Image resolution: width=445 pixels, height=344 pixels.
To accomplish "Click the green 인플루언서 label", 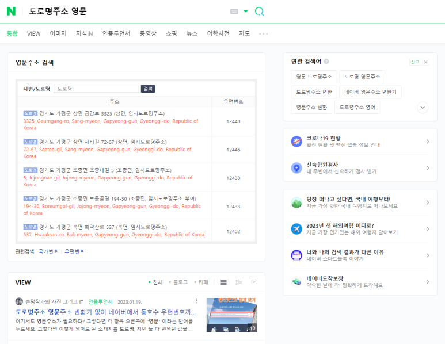I will [x=101, y=302].
